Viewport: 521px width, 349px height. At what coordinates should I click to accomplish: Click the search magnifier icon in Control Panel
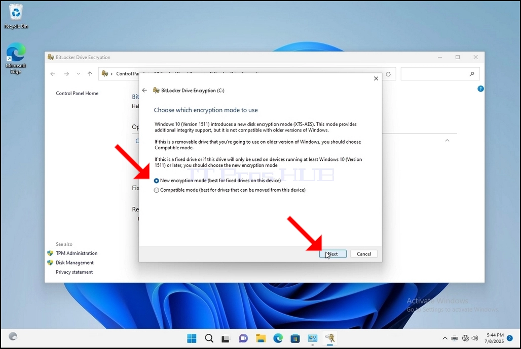tap(472, 74)
